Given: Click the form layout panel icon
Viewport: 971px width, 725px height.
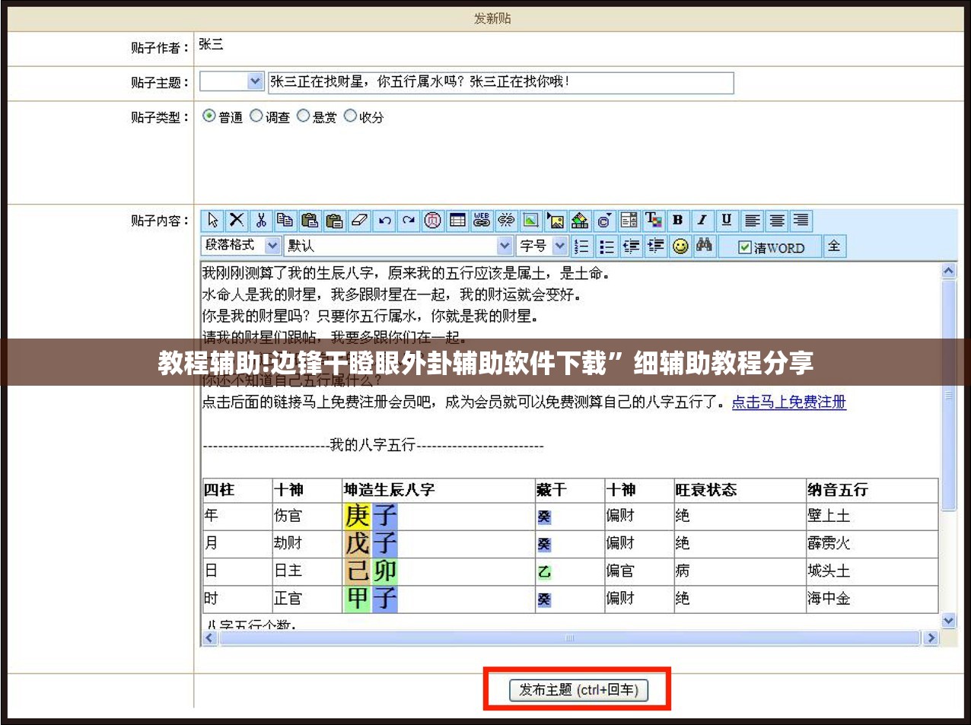Looking at the screenshot, I should point(629,221).
